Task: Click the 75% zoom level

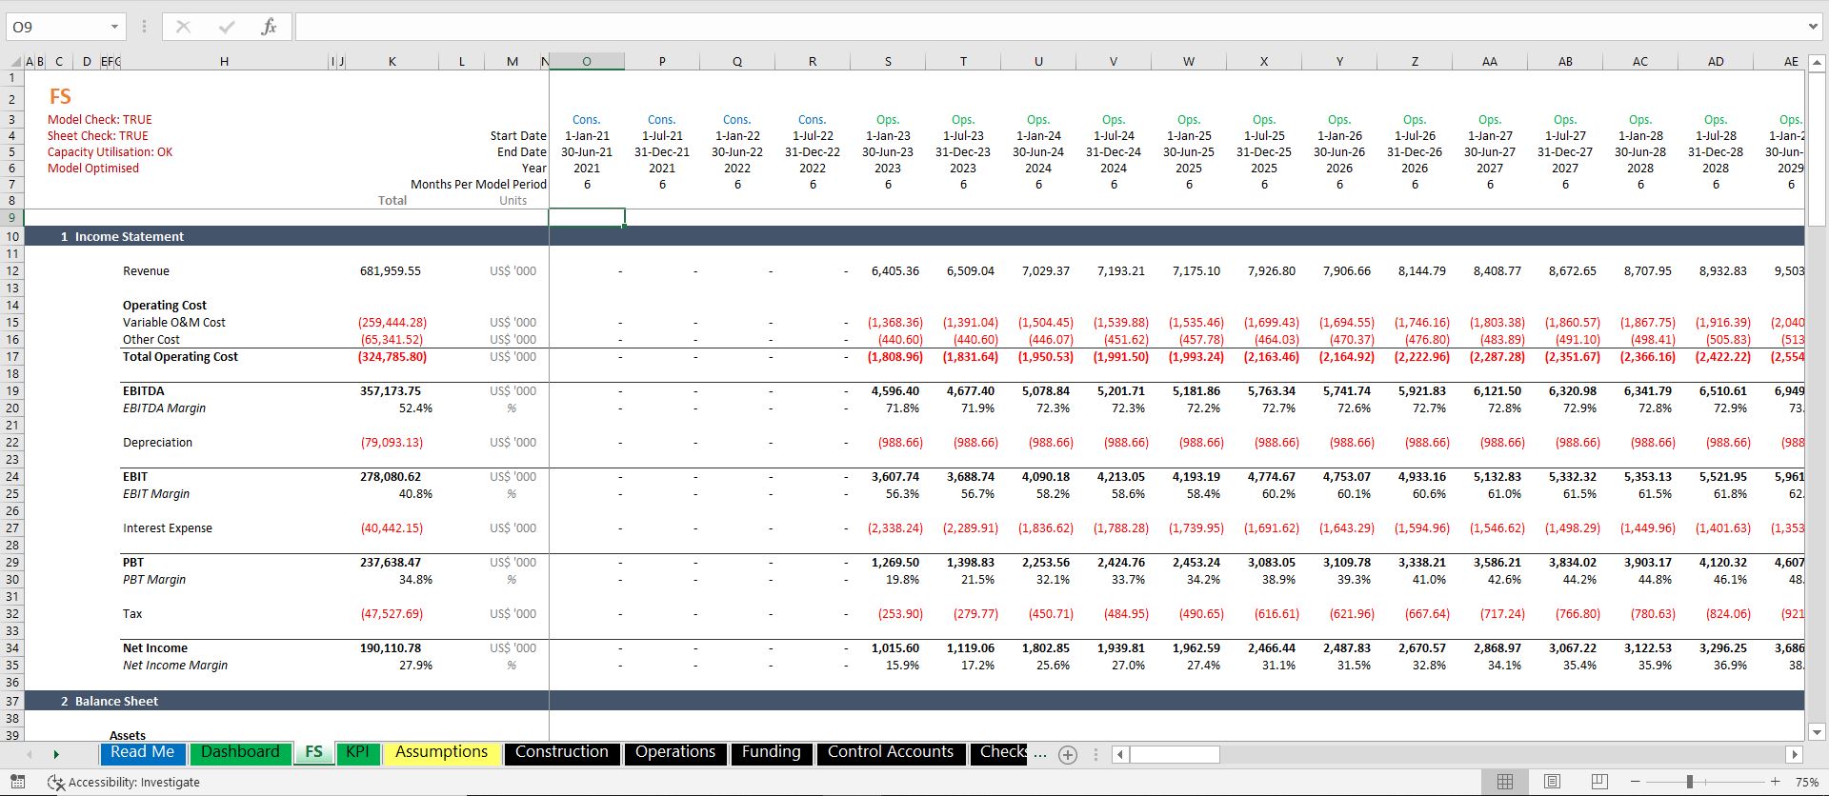Action: tap(1806, 782)
